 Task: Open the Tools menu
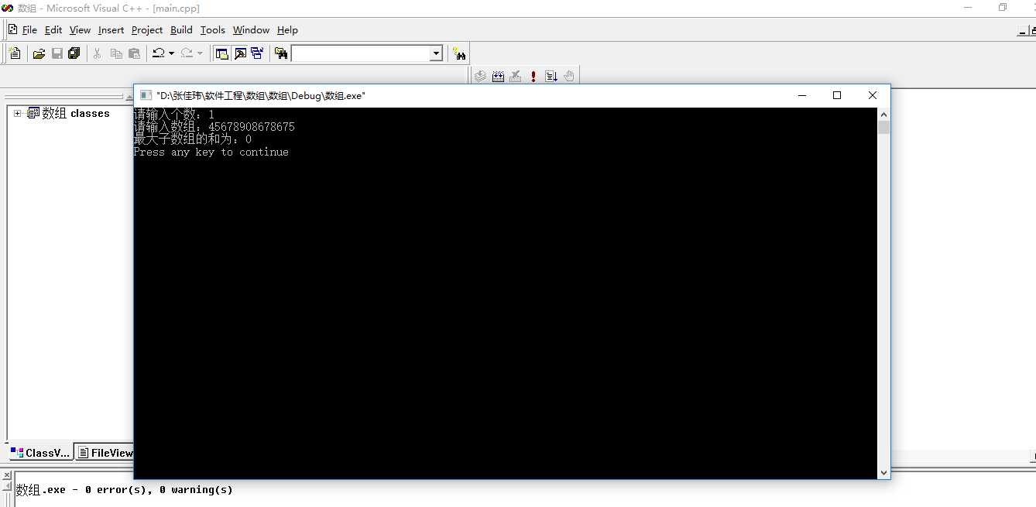[x=212, y=29]
